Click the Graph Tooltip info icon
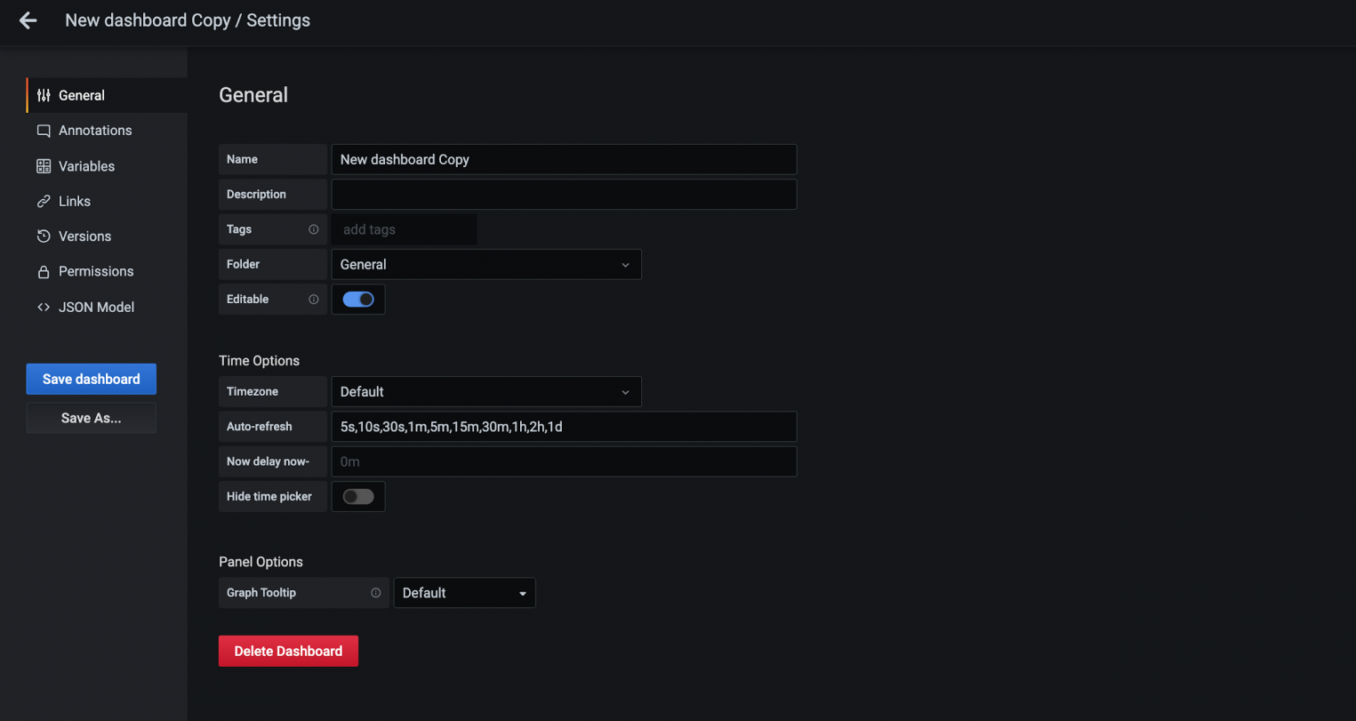 click(x=376, y=593)
